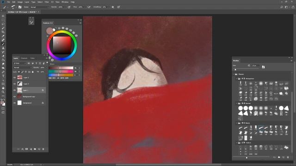296x166 pixels.
Task: Hide Layer 1 with its eye icon
Action: click(14, 90)
